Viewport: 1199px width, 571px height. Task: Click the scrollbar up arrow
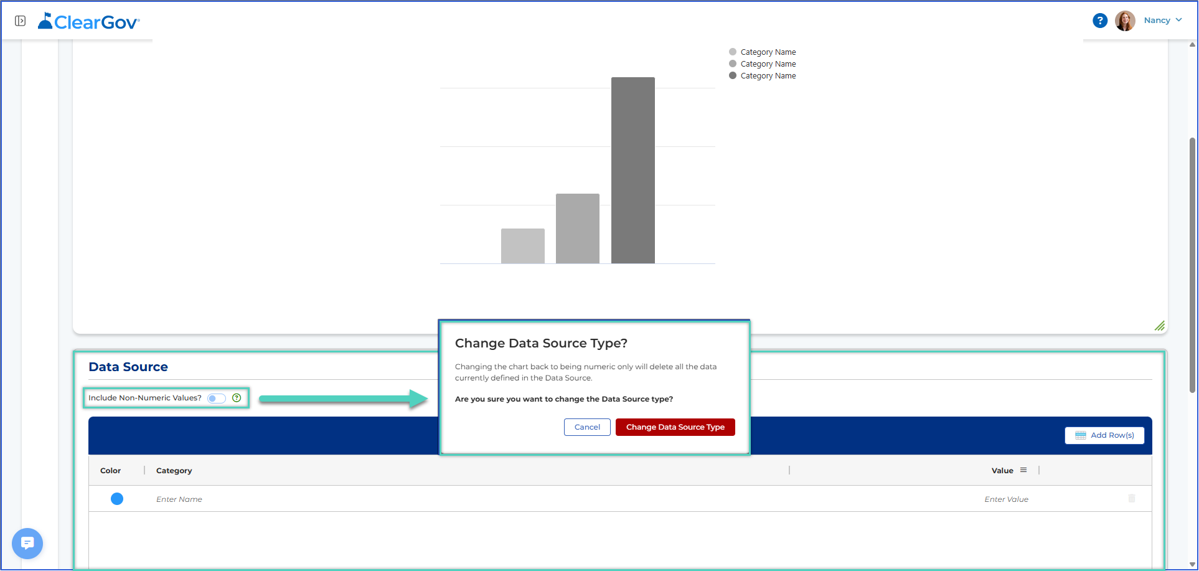coord(1193,44)
